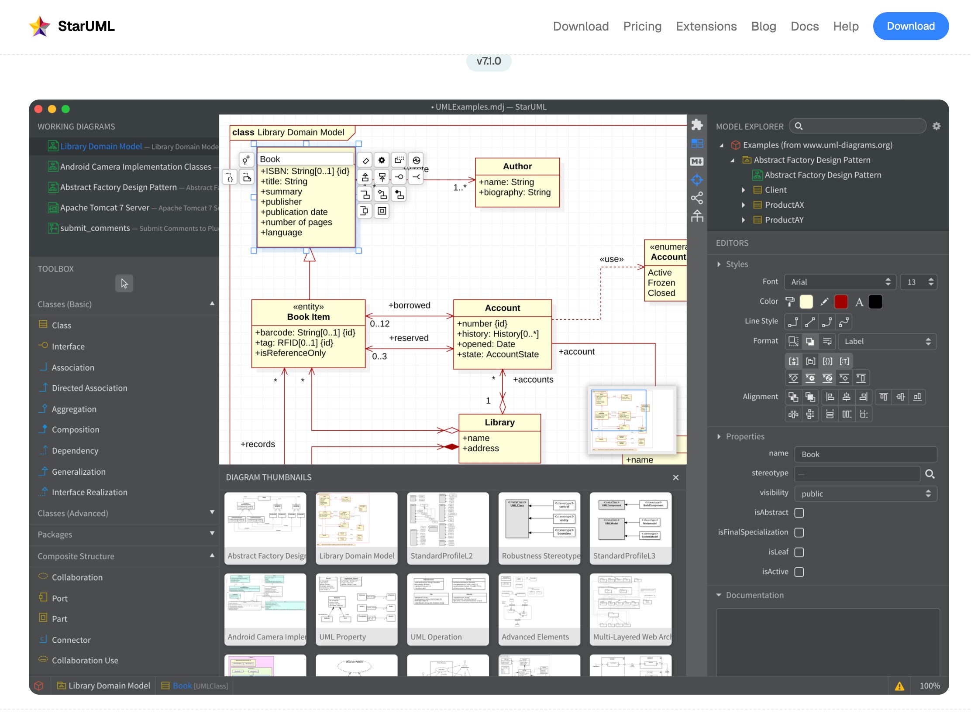Open the Extensions navigation item
The image size is (971, 713).
[x=706, y=26]
